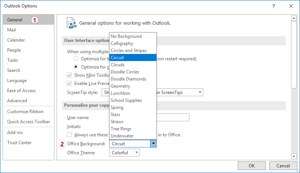Click the Help question mark icon
This screenshot has width=300, height=173.
click(274, 6)
